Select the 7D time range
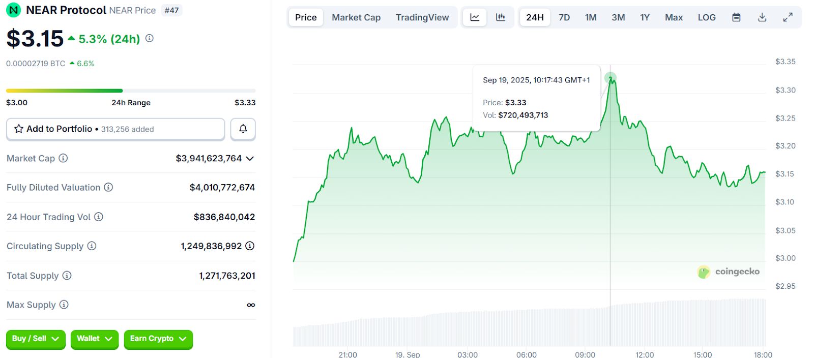Viewport: 814px width, 358px height. 564,17
